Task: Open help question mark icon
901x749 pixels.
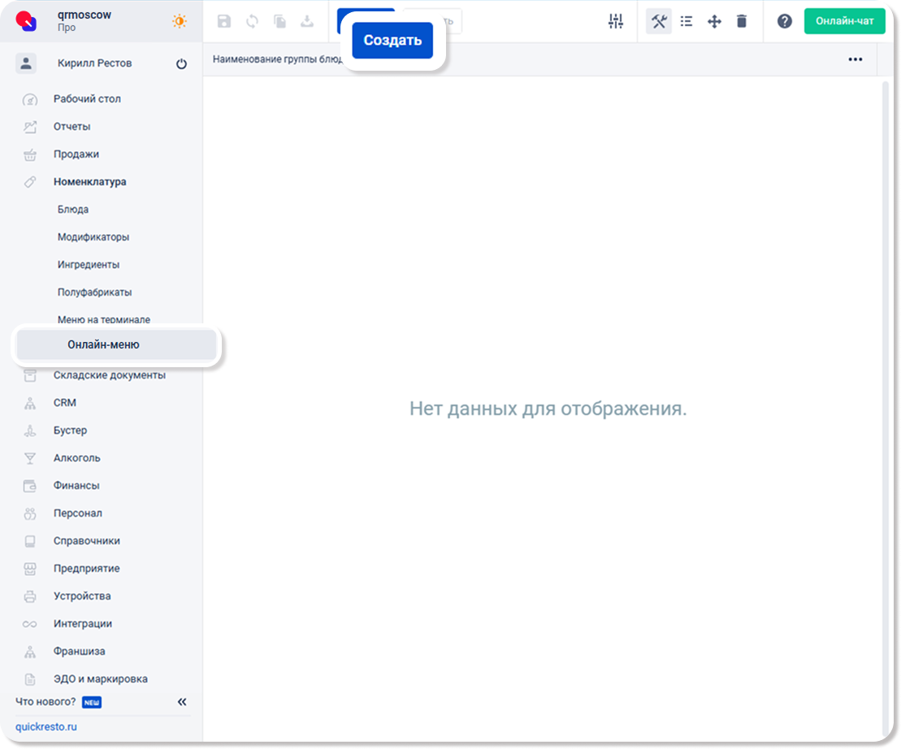Action: [x=784, y=22]
